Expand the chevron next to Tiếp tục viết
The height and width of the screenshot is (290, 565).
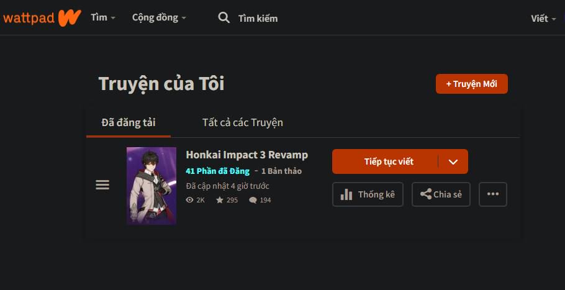453,161
